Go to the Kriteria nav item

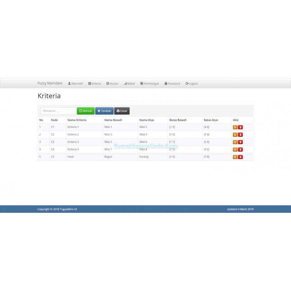point(95,84)
